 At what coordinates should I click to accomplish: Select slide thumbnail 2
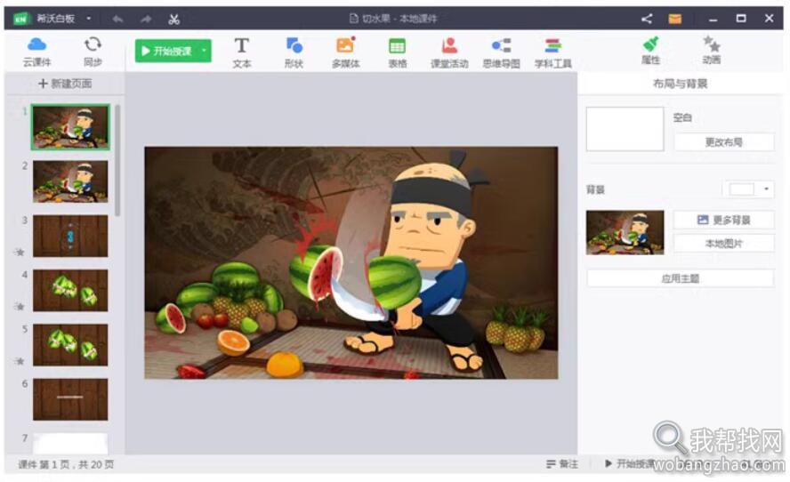tap(70, 181)
